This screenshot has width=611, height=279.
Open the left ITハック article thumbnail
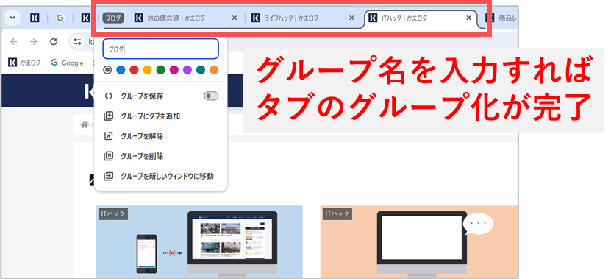pos(199,241)
